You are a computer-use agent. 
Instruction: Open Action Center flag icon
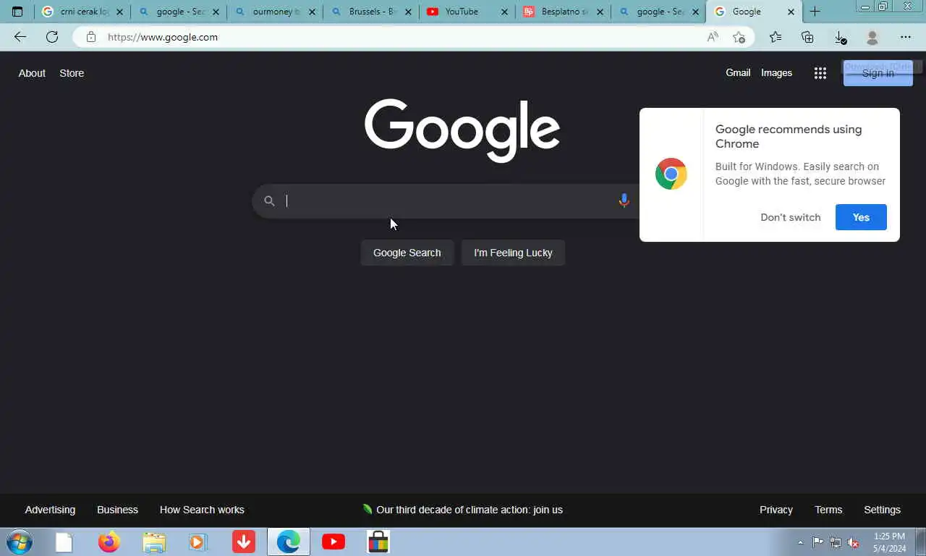817,542
